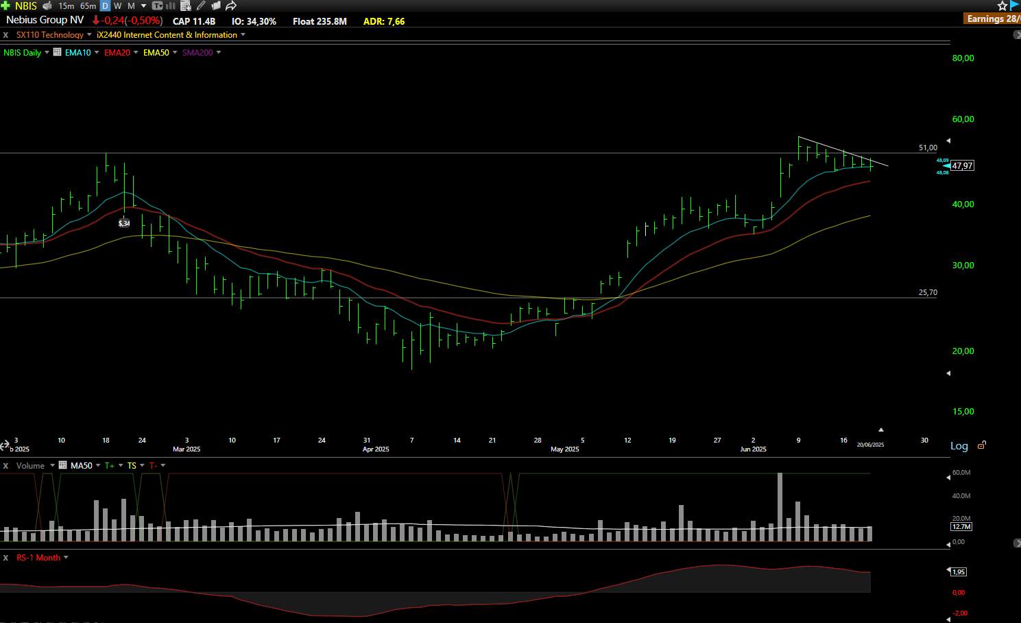Open the printer icon beside NBIS
Image resolution: width=1021 pixels, height=623 pixels.
47,5
